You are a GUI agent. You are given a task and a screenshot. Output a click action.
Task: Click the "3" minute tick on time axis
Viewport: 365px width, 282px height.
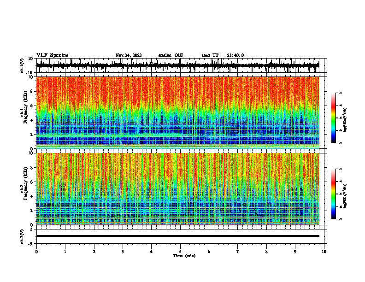coord(123,252)
